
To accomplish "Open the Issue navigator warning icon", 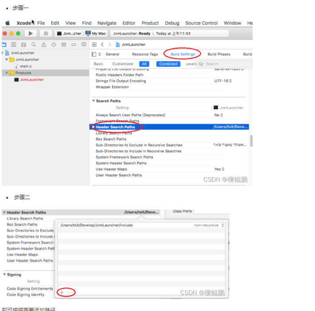I will pos(44,45).
